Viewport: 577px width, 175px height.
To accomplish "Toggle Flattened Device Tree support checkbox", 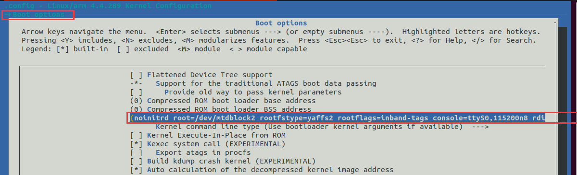I will pos(136,75).
